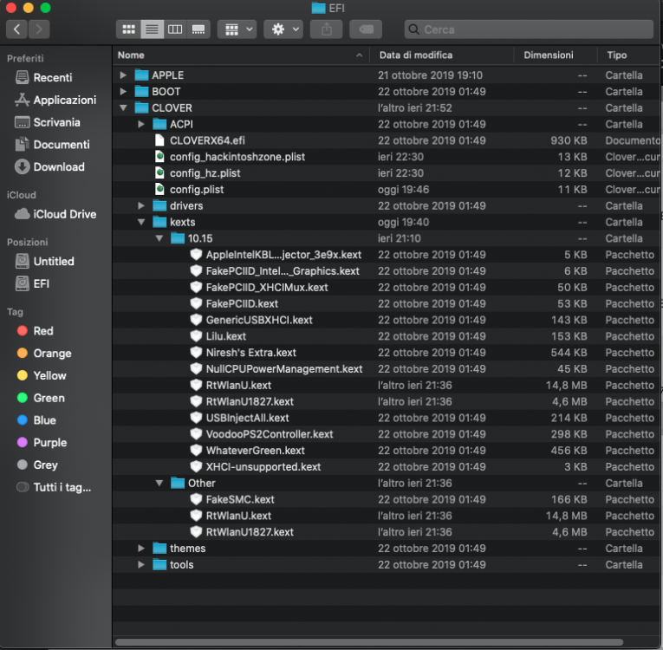Click the Cerca search field
The width and height of the screenshot is (663, 650).
[x=529, y=29]
